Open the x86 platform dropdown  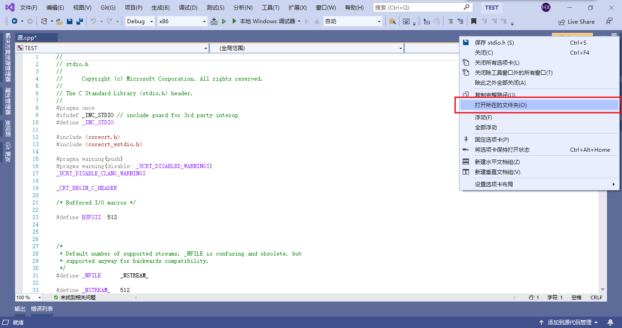click(182, 21)
